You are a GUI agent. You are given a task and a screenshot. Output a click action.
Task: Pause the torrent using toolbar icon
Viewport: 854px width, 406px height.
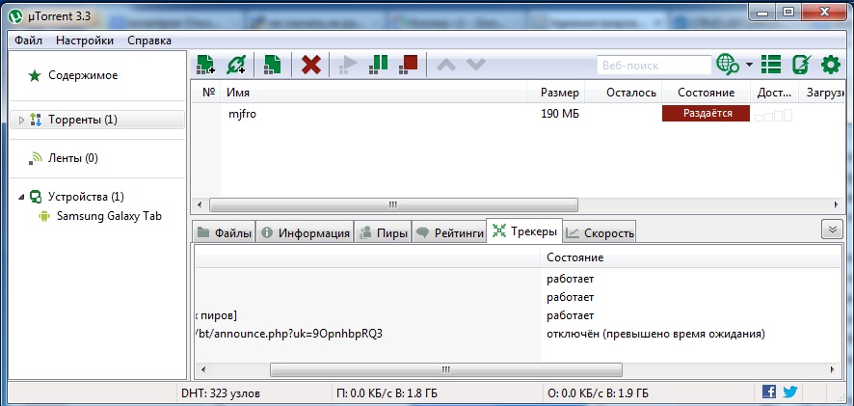point(379,65)
